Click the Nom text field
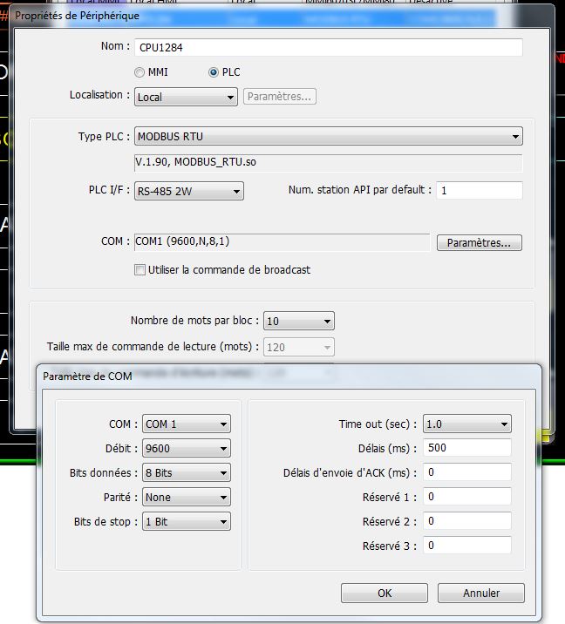Screen dimensions: 565x624 coord(328,48)
